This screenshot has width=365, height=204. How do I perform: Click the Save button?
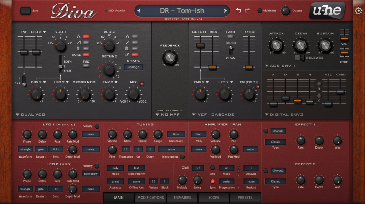coord(26,11)
